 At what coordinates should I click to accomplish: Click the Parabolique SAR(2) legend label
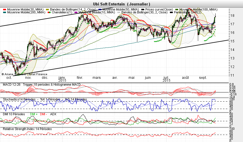tap(188, 12)
